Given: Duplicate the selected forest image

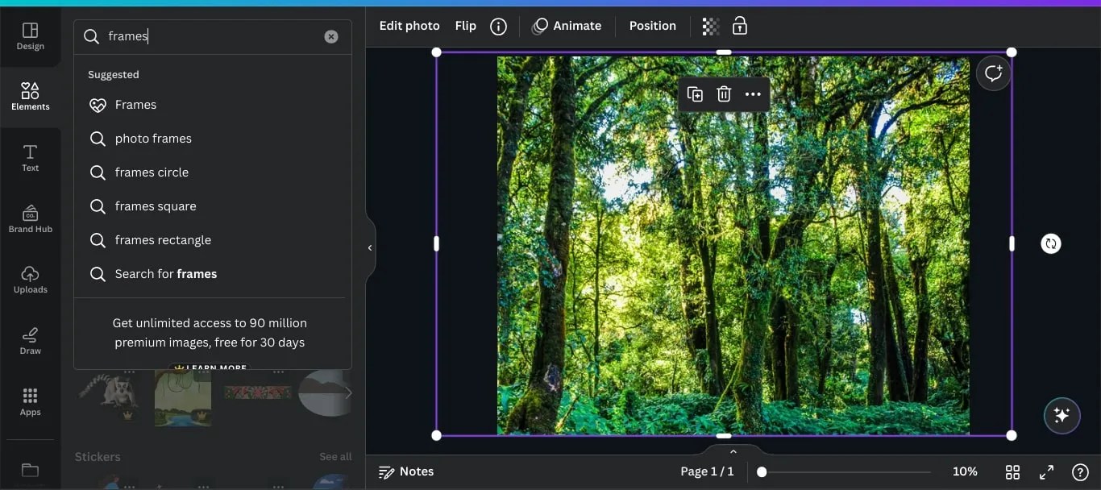Looking at the screenshot, I should [695, 93].
